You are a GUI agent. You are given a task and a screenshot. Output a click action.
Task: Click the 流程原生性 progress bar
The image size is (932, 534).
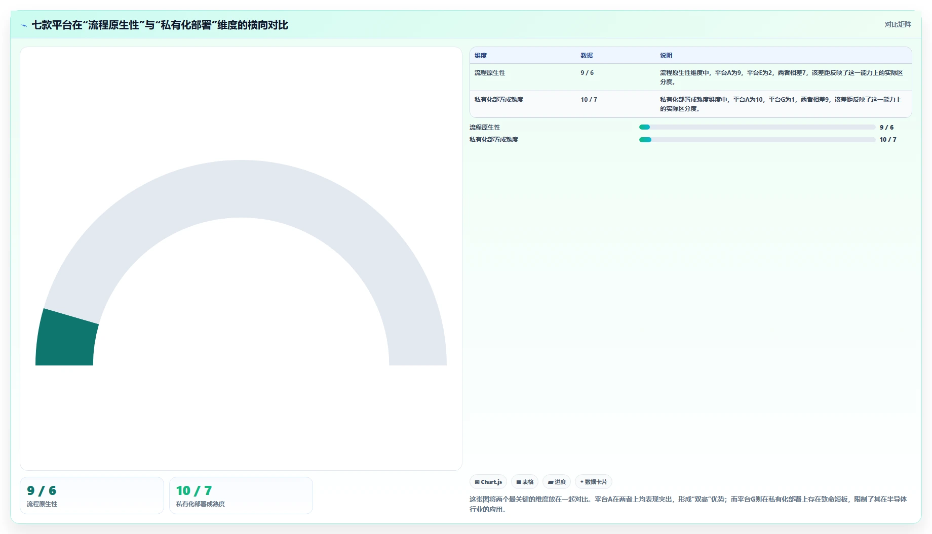pos(757,127)
